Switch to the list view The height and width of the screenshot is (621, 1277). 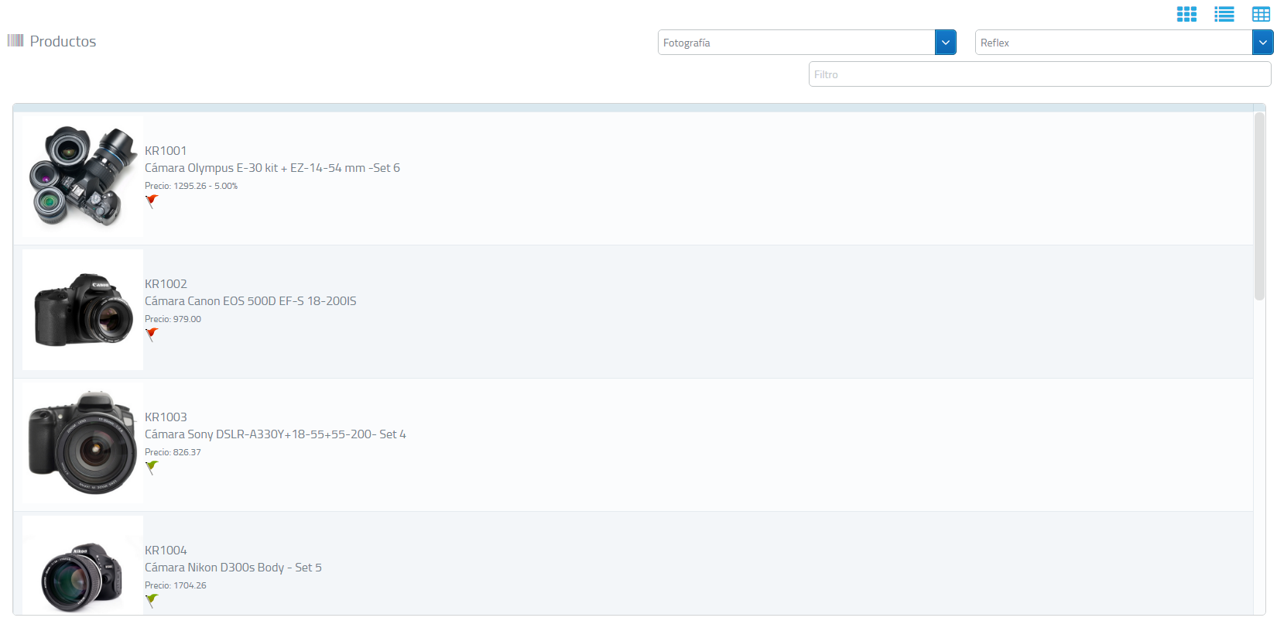(x=1224, y=14)
